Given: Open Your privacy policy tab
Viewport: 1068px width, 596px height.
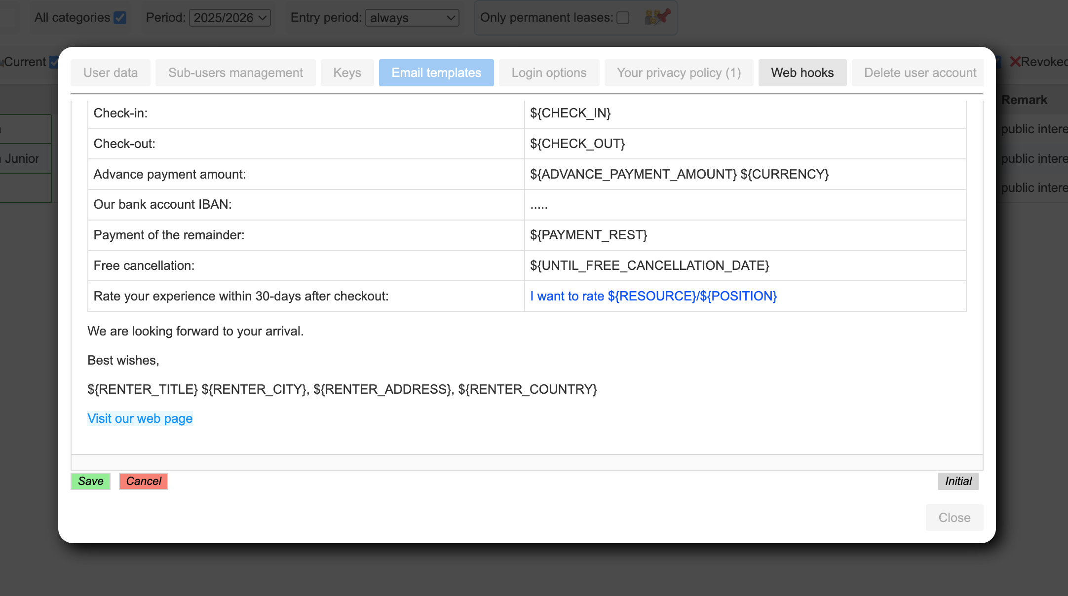Looking at the screenshot, I should 679,73.
